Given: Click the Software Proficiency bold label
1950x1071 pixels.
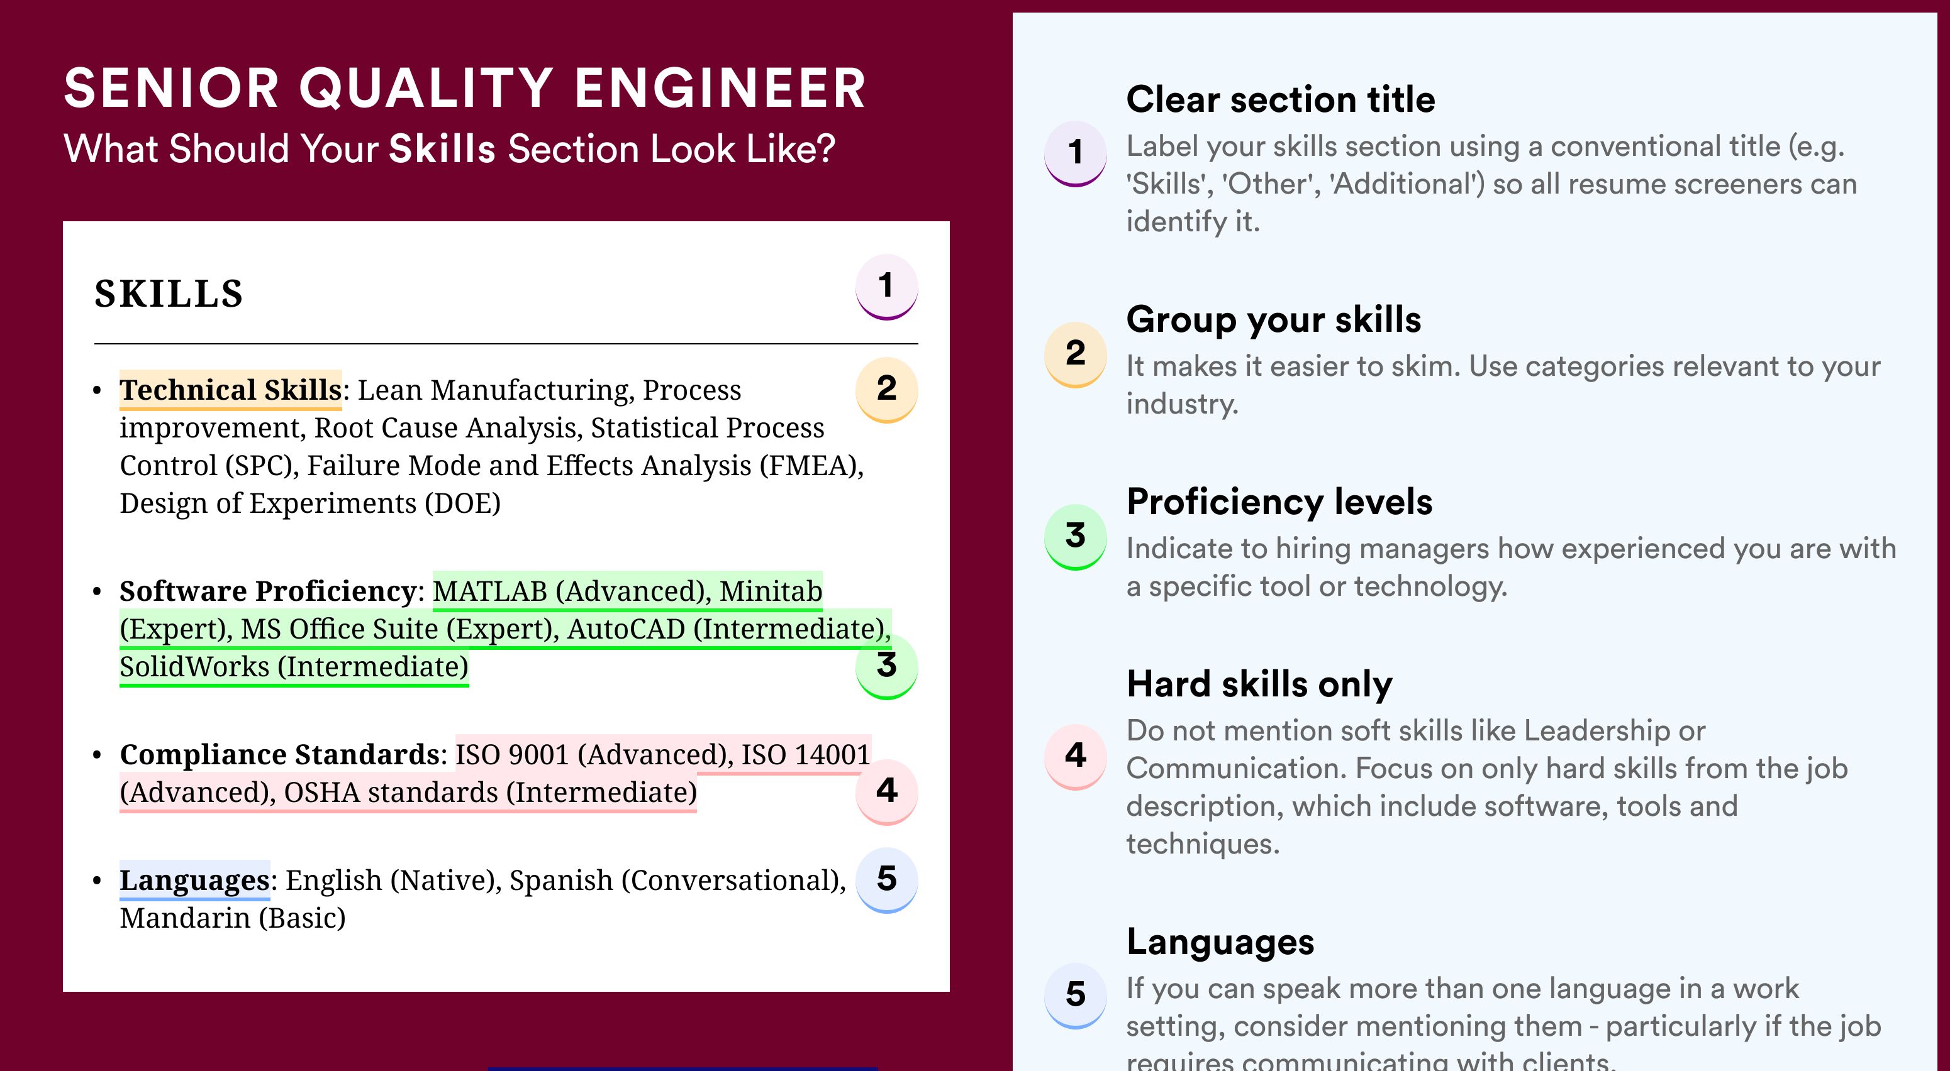Looking at the screenshot, I should 268,591.
